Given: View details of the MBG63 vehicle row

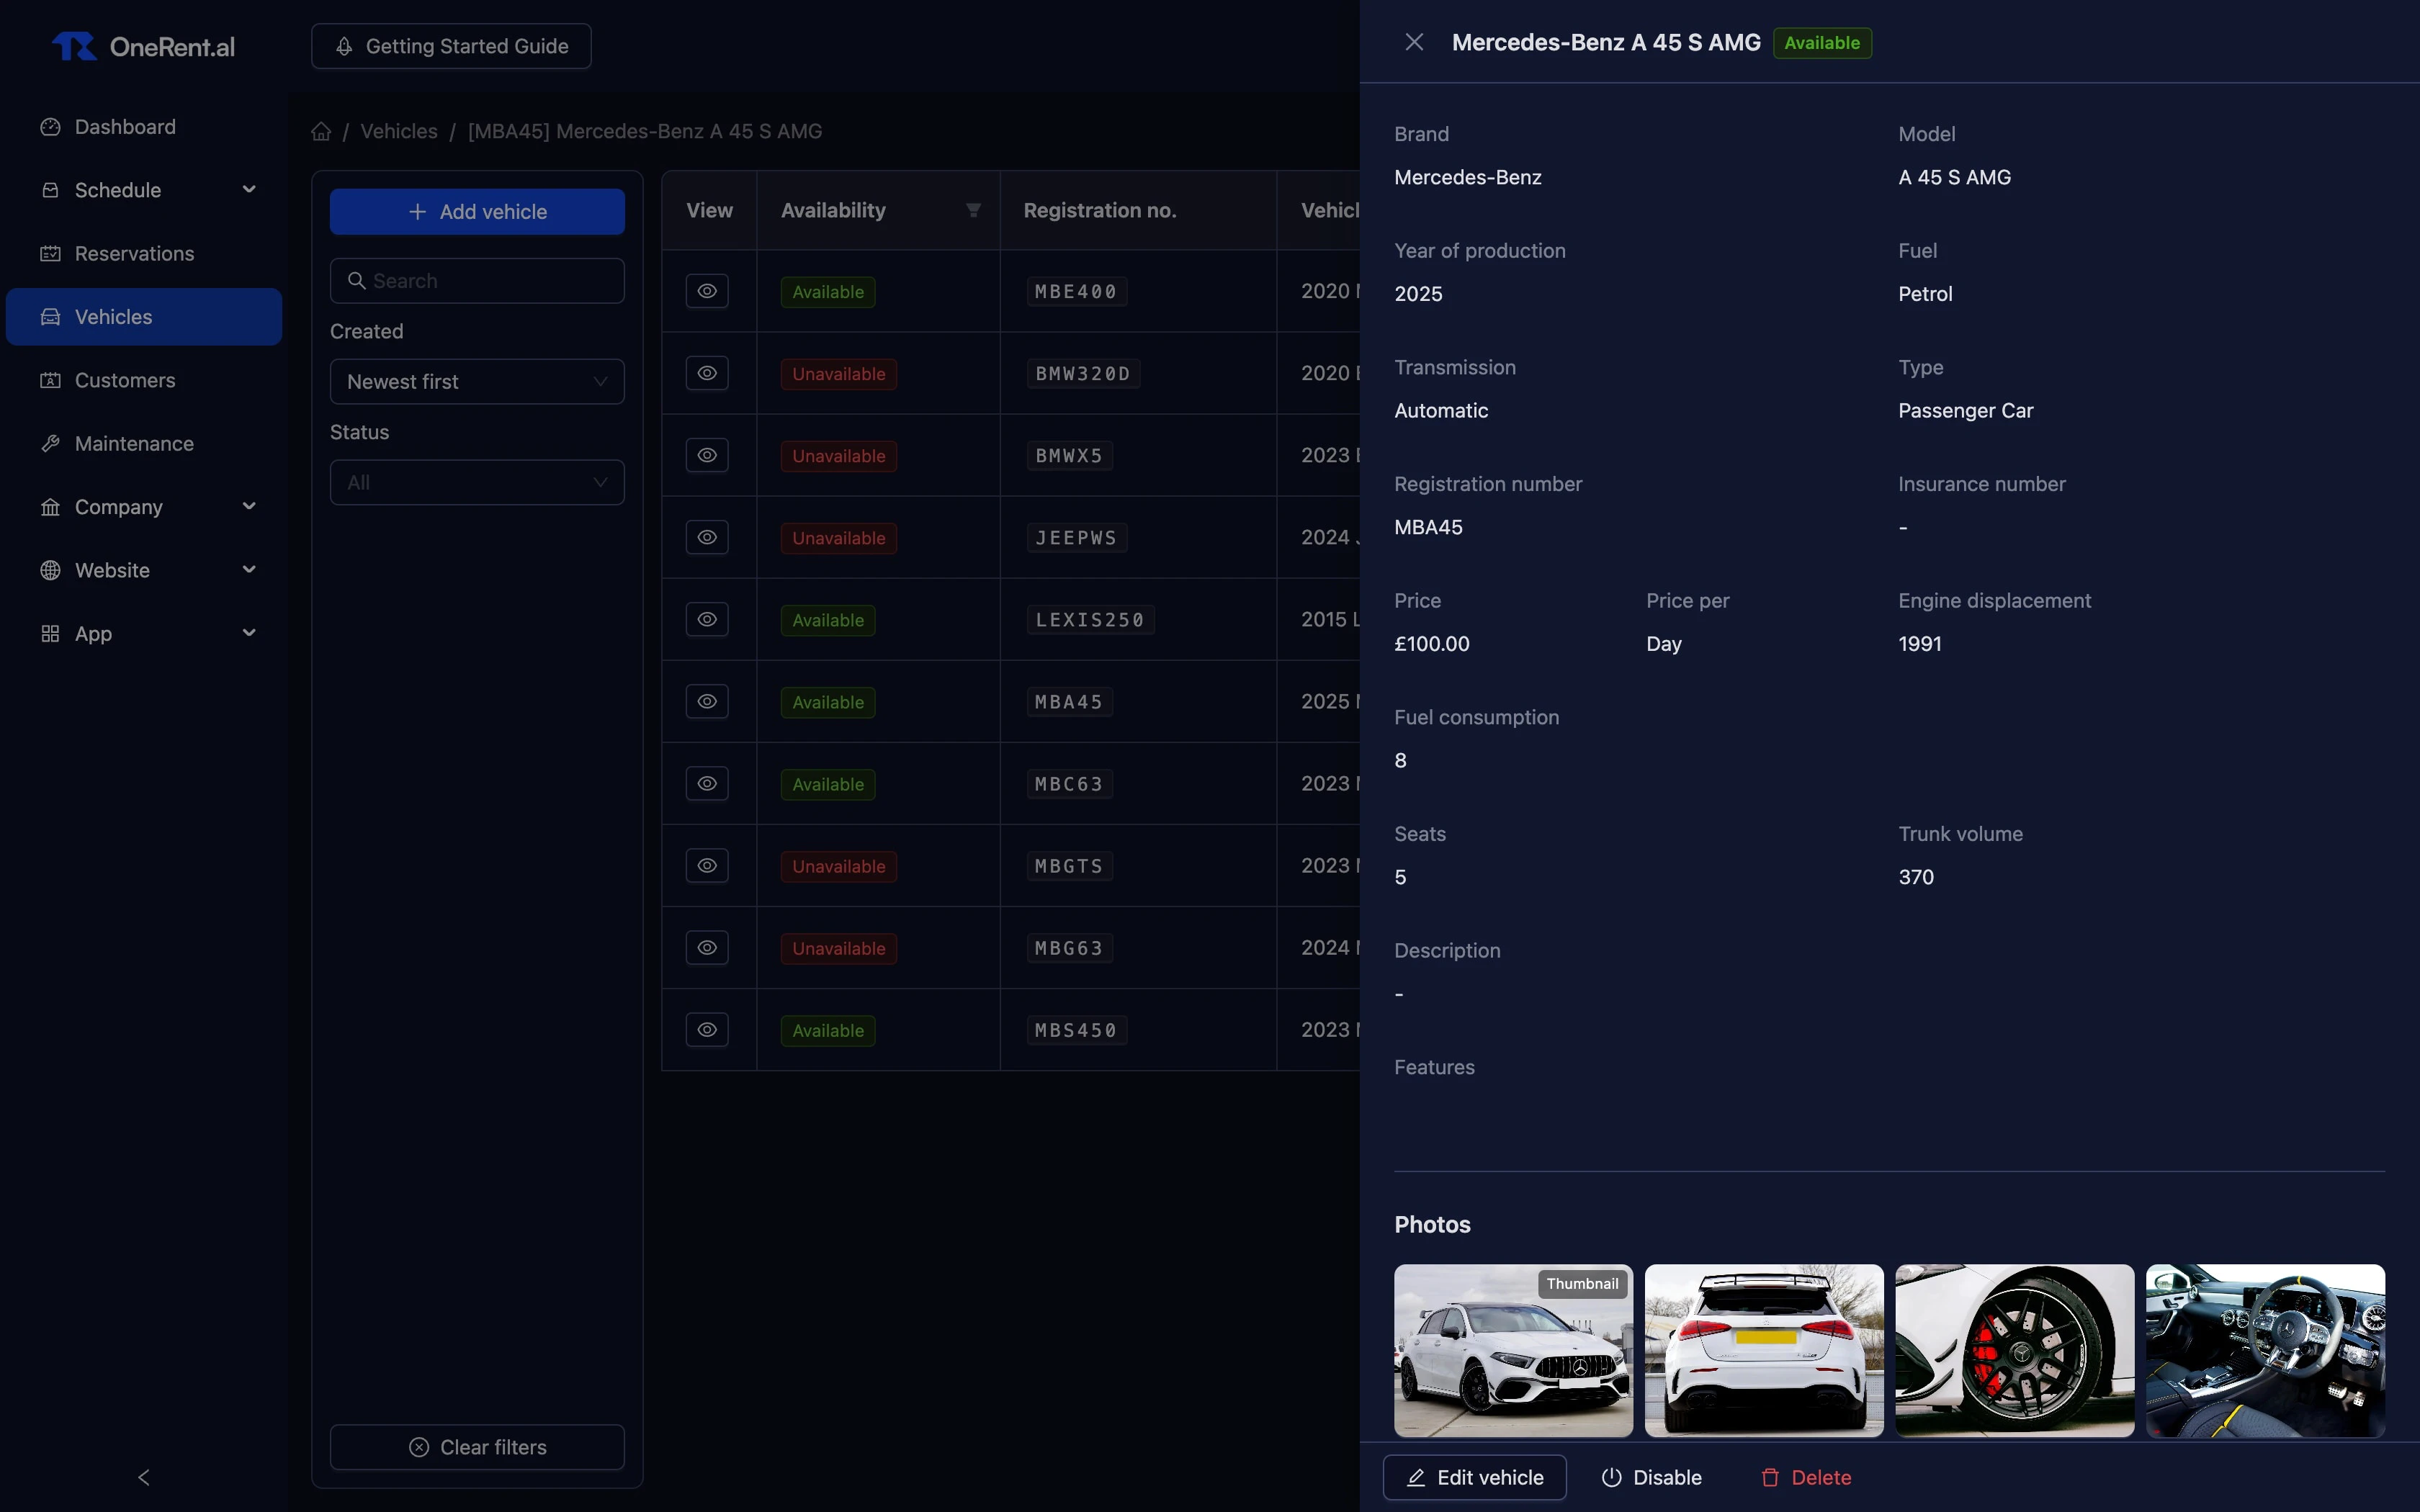Looking at the screenshot, I should point(707,947).
